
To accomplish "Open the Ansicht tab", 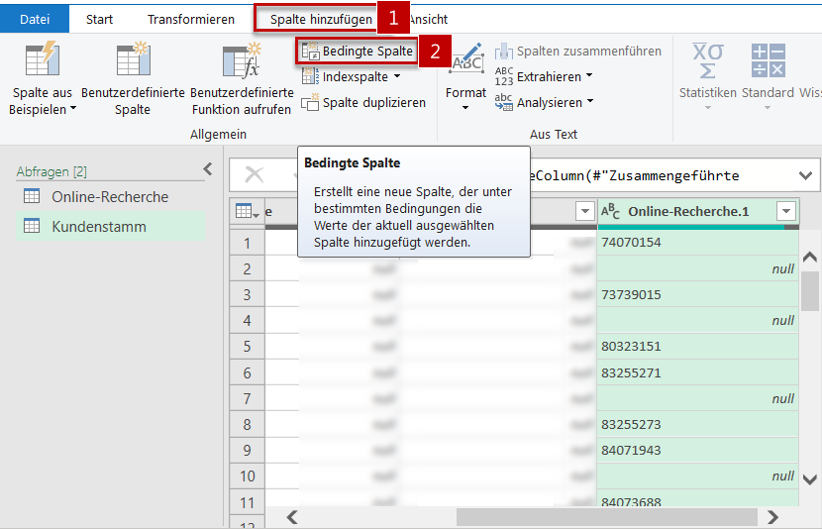I will click(x=429, y=20).
